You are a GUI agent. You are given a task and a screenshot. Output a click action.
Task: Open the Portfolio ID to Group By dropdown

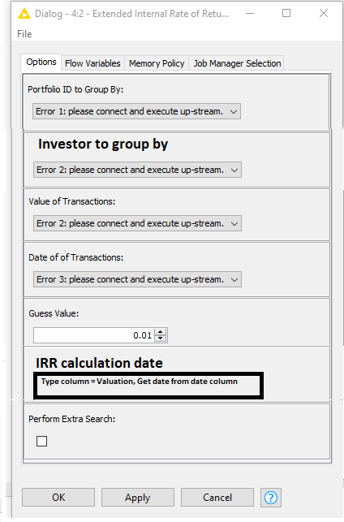point(136,111)
